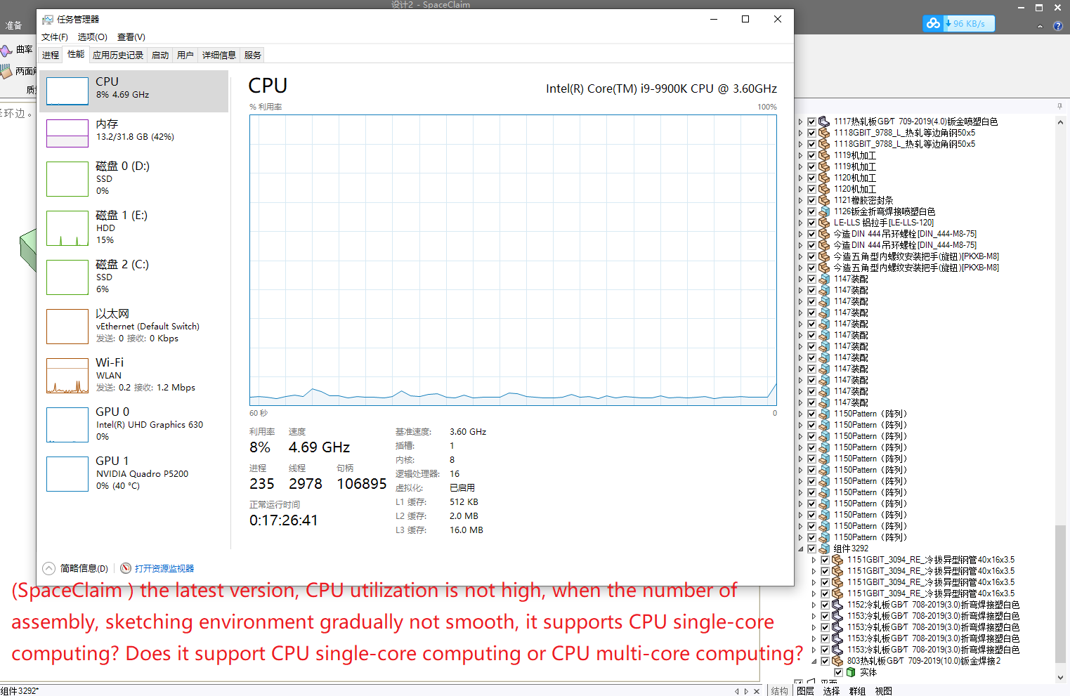Toggle checkbox for 1126钣金折弯焊接喷塑白色
Screen dimensions: 1070x696
[811, 211]
